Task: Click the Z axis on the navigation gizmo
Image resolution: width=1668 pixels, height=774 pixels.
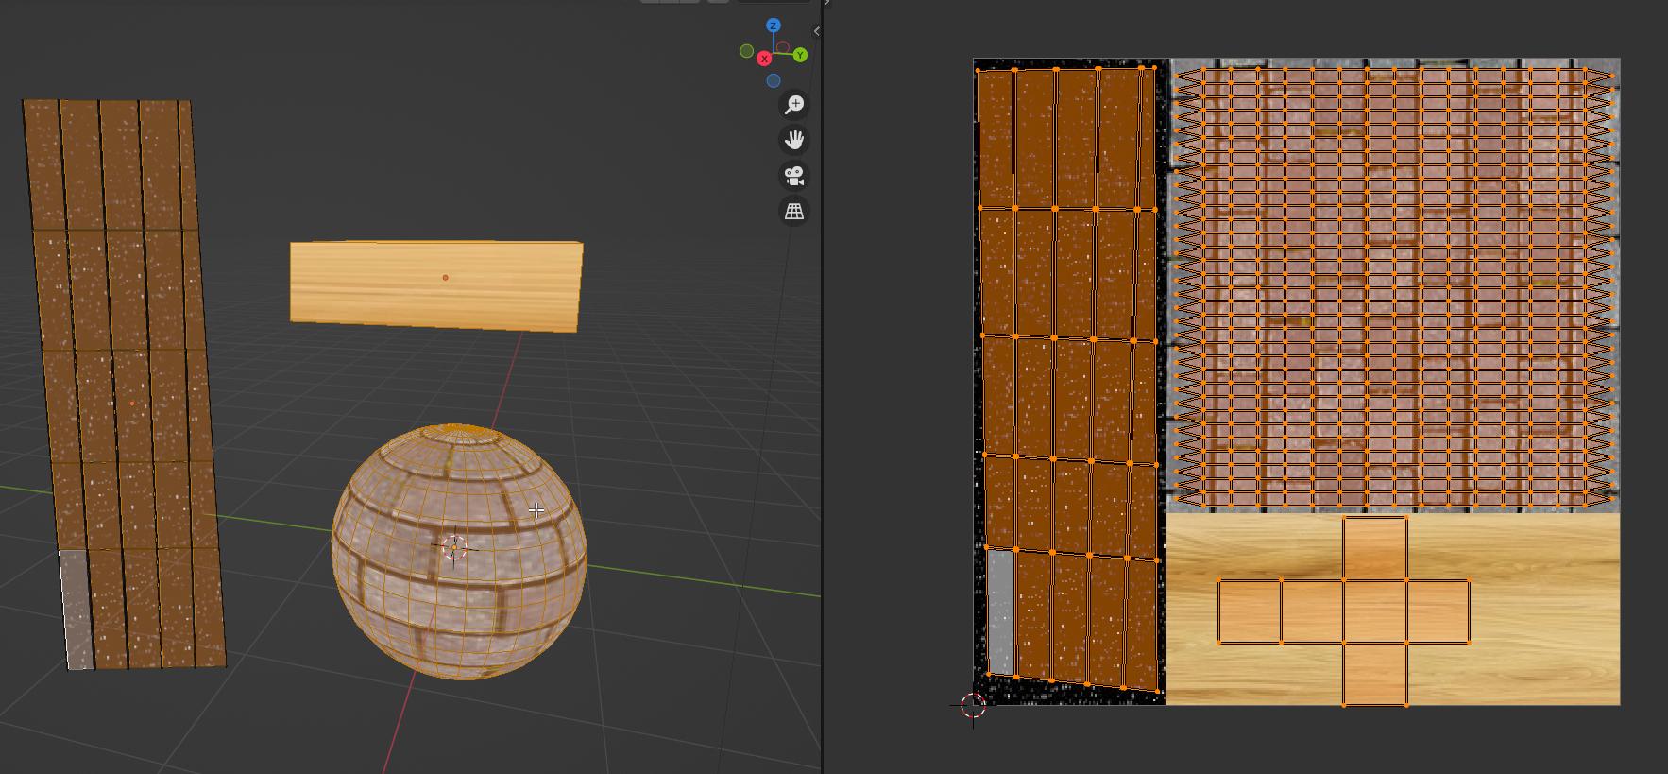Action: tap(774, 26)
